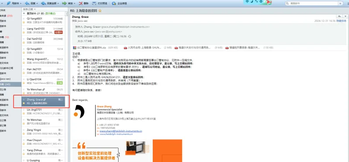Open the 人民币合同-上海勒拿 PDF attachment

[x=148, y=48]
